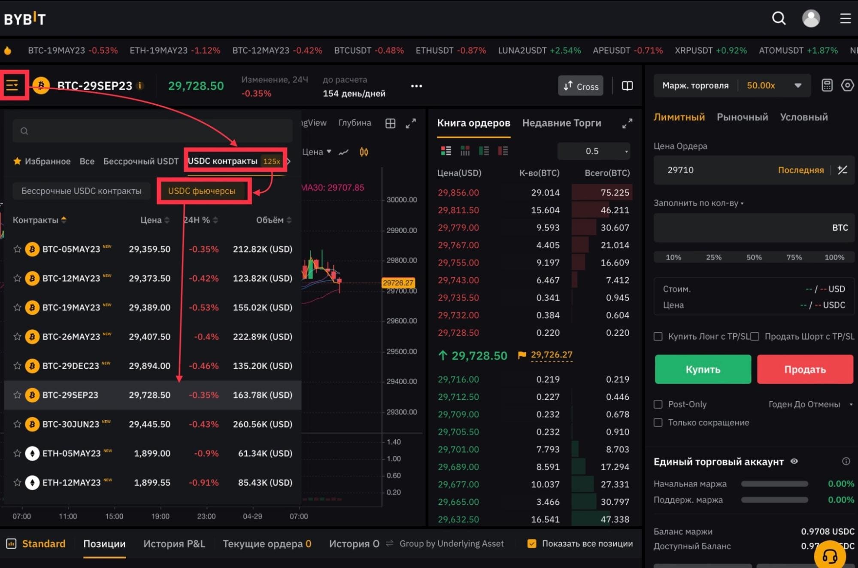The height and width of the screenshot is (568, 858).
Task: Switch to Условный order tab
Action: click(803, 117)
